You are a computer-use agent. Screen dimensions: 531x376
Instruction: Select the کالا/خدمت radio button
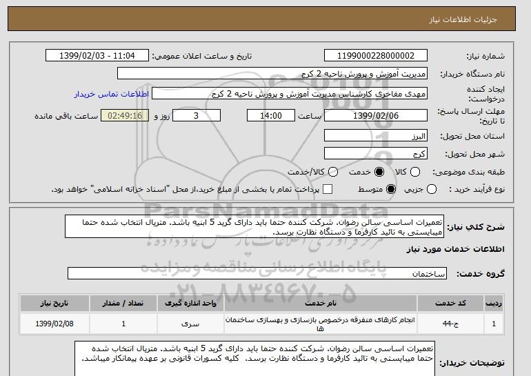click(x=333, y=172)
